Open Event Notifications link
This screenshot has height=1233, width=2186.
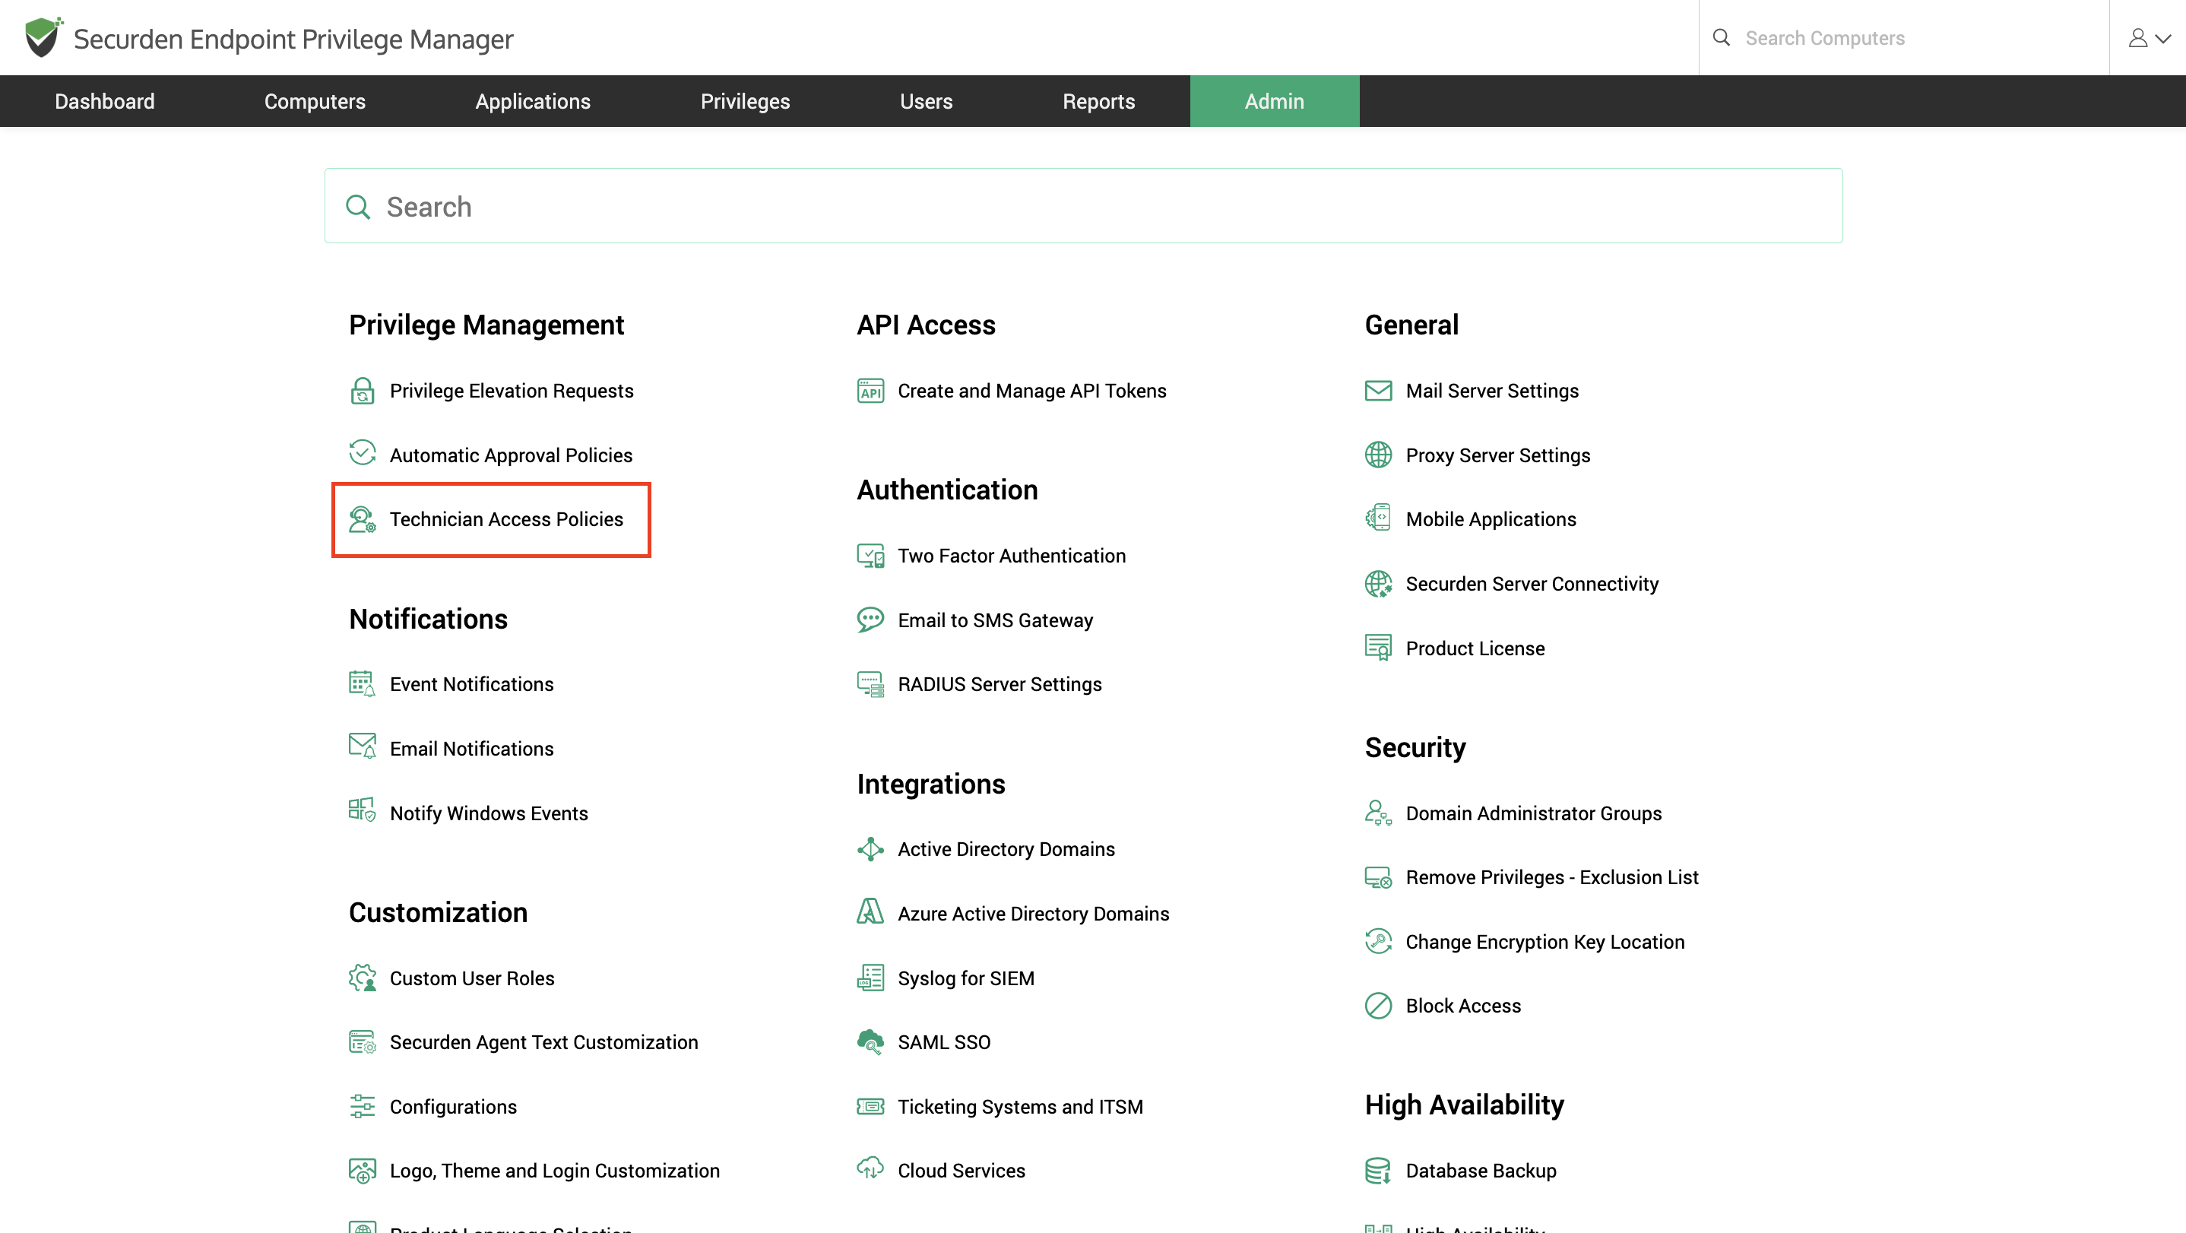pos(472,684)
